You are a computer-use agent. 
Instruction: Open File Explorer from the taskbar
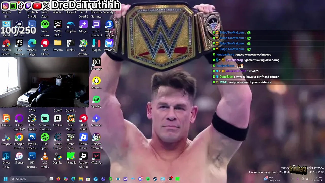click(81, 179)
